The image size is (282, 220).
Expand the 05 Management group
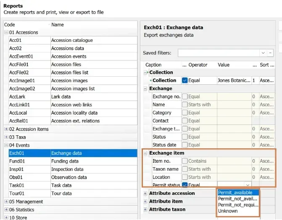[x=6, y=202]
